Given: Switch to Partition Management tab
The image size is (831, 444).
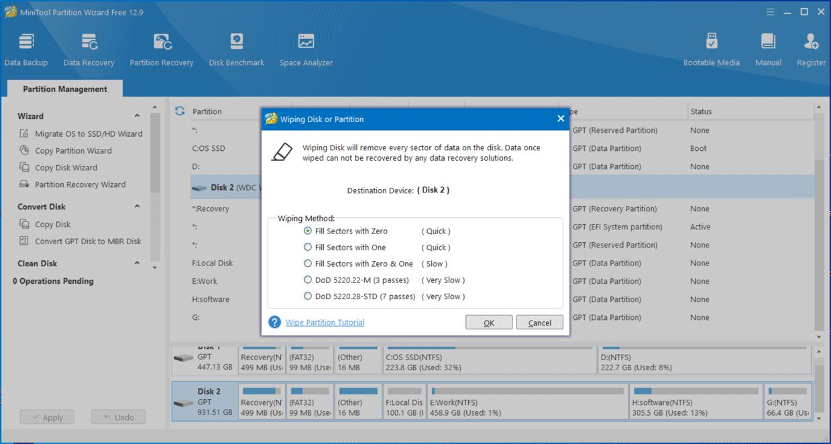Looking at the screenshot, I should [65, 89].
